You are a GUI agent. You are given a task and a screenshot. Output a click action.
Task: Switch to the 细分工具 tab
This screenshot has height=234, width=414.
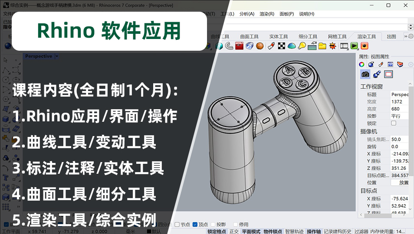(x=308, y=36)
